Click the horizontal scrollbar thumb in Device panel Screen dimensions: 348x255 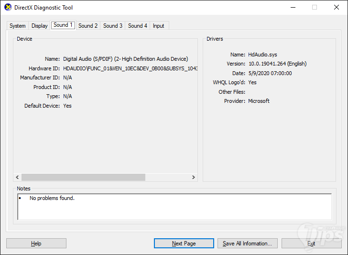coord(84,177)
